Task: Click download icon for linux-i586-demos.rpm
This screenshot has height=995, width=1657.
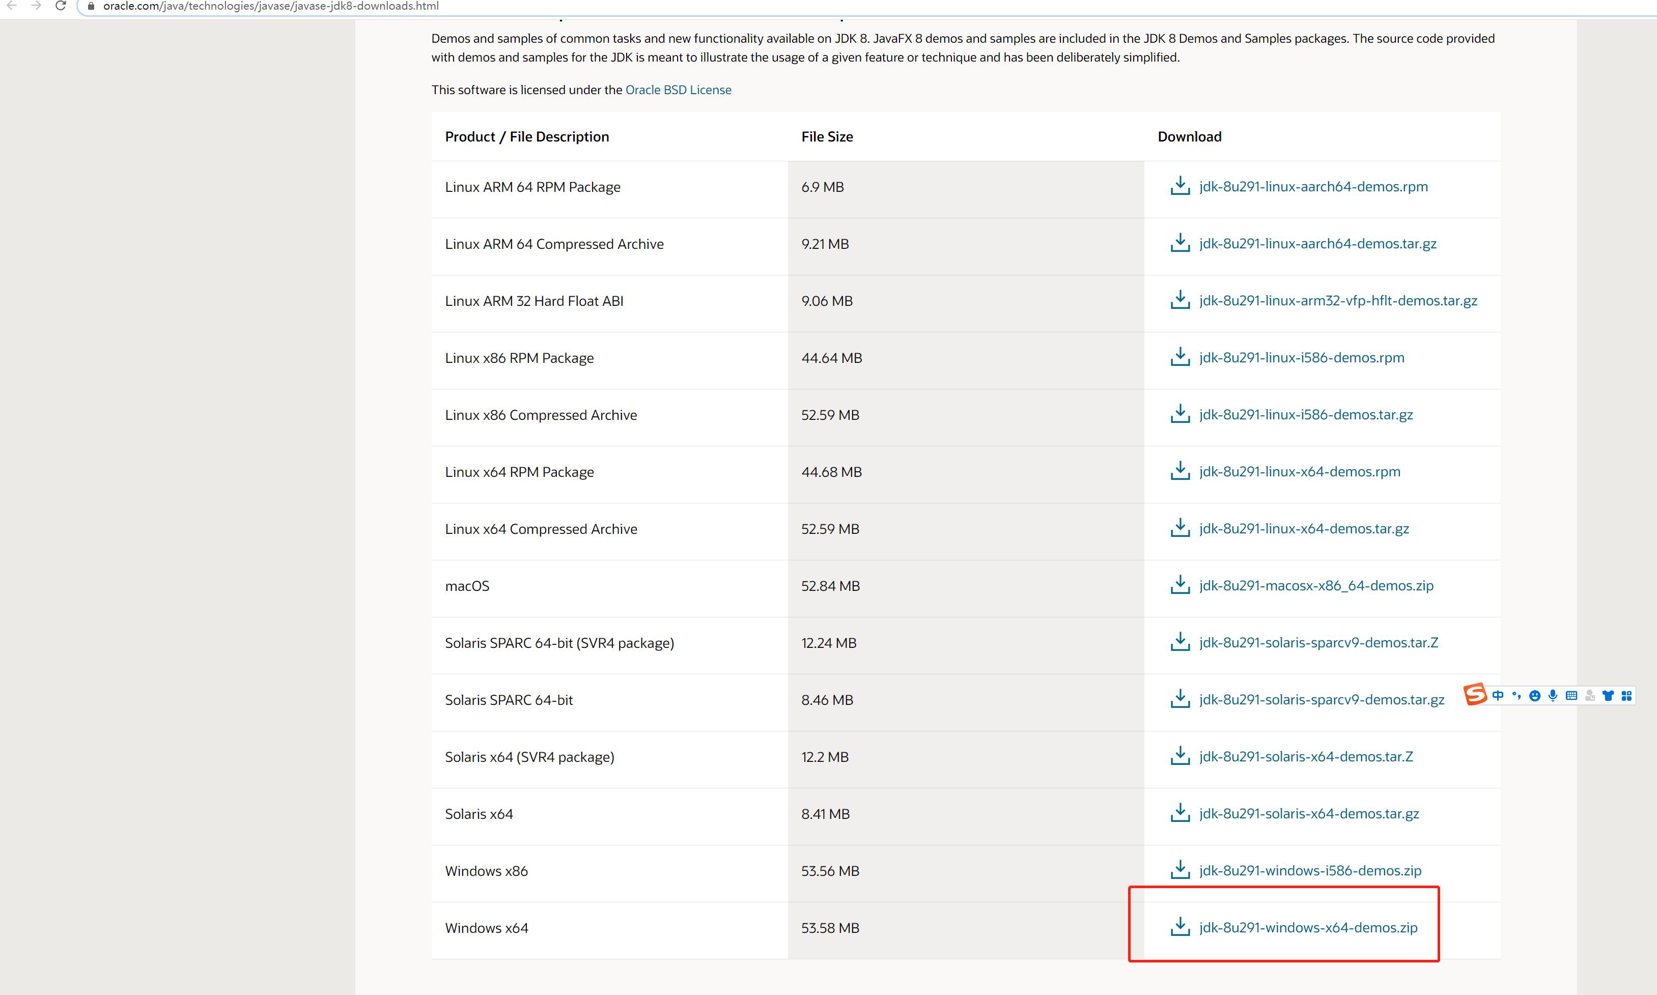Action: pyautogui.click(x=1179, y=357)
